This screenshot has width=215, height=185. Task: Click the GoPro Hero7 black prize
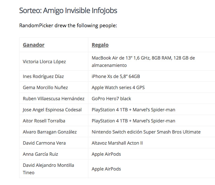(x=111, y=99)
